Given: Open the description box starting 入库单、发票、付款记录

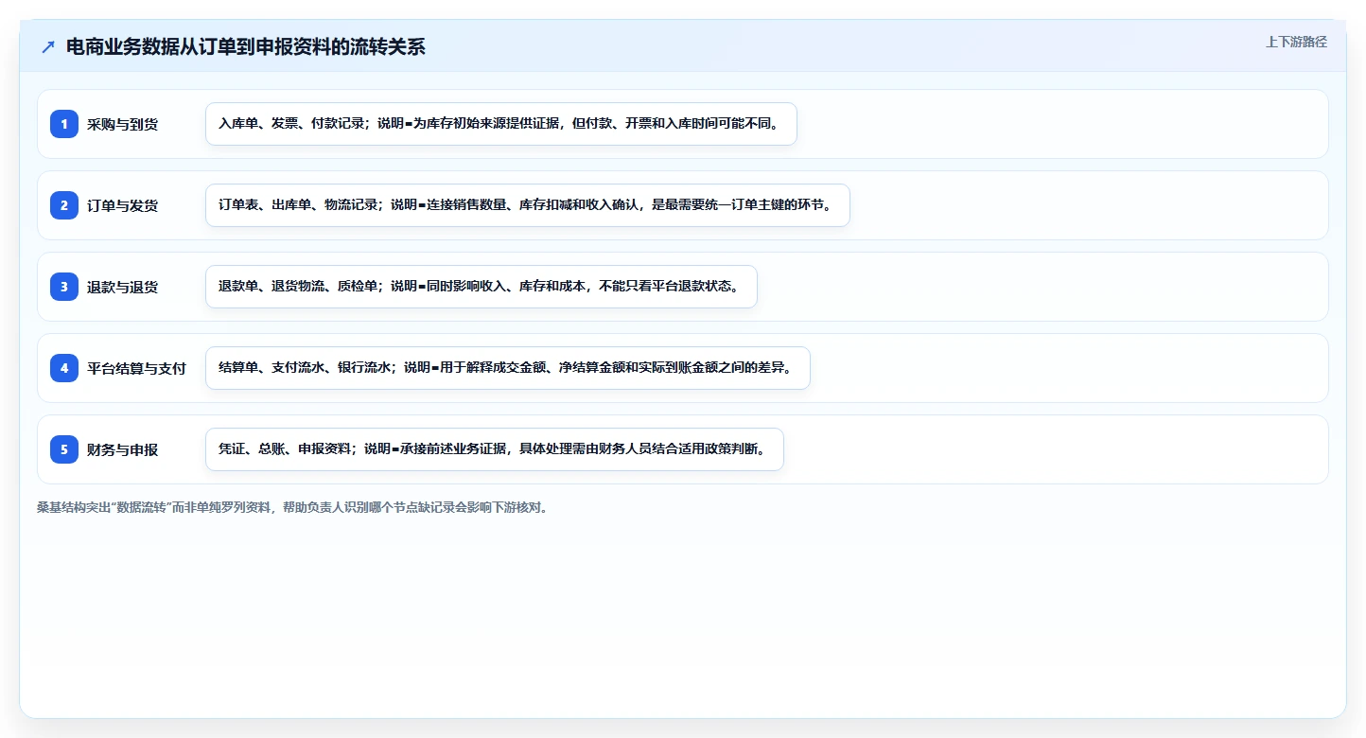Looking at the screenshot, I should tap(501, 124).
